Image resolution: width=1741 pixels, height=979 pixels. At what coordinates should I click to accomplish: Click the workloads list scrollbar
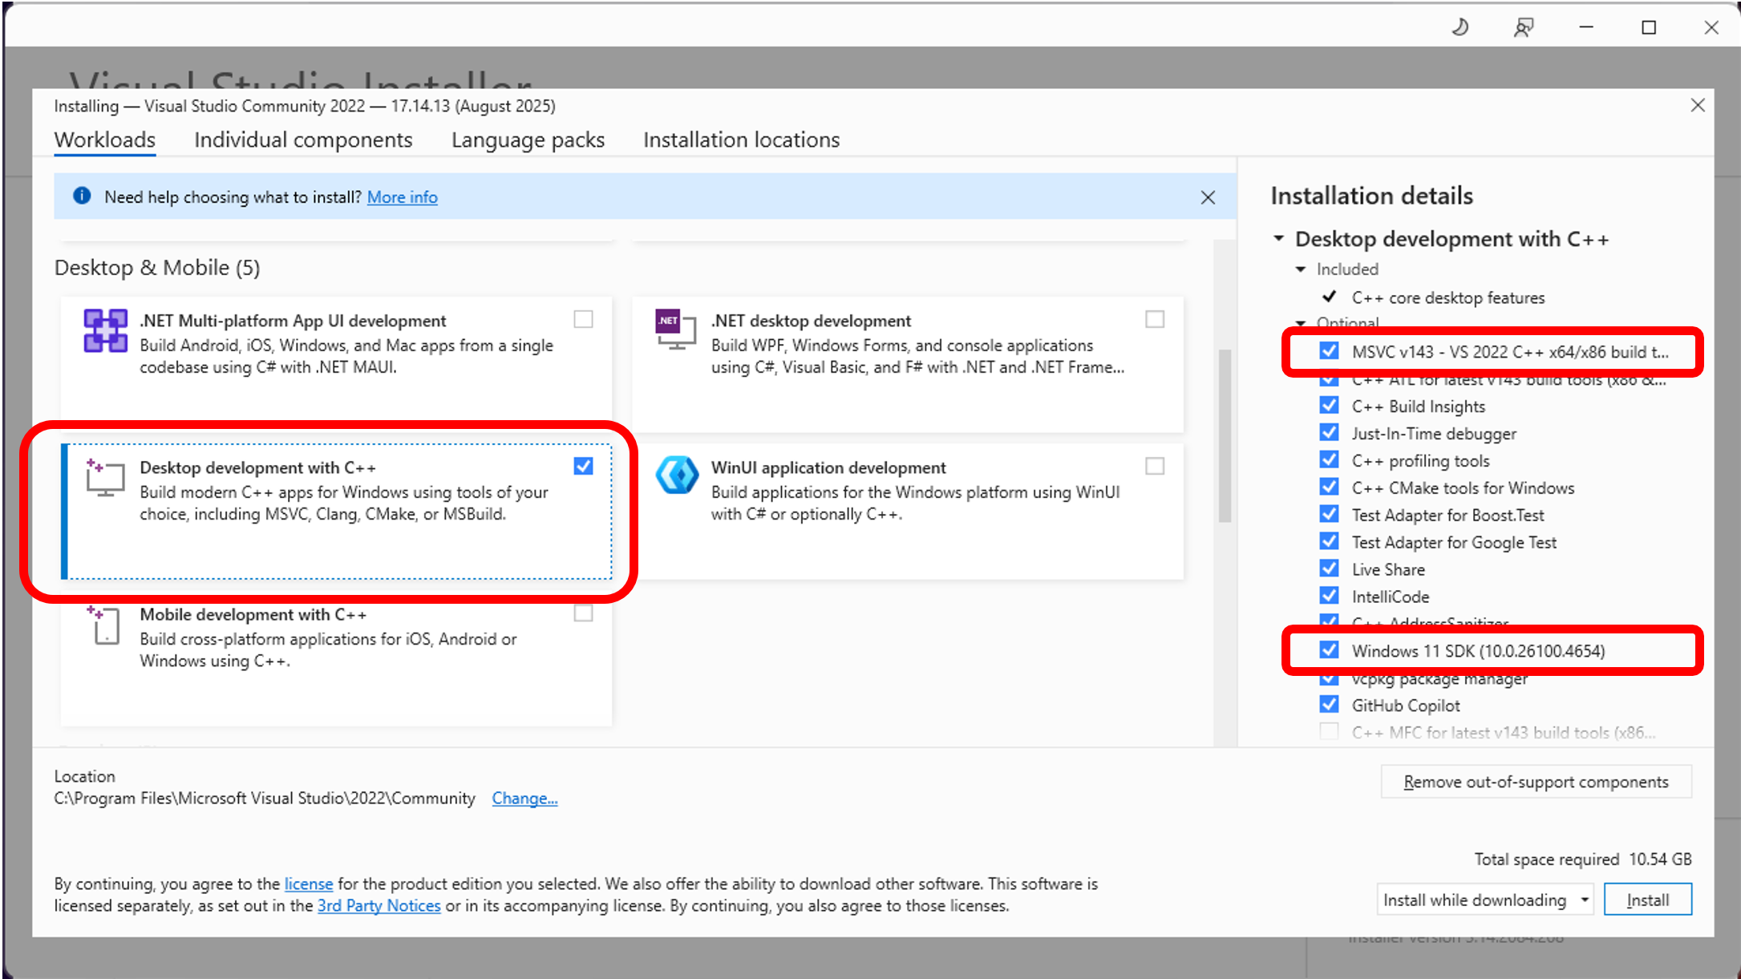click(x=1224, y=437)
